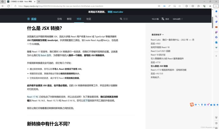219x129 pixels.
Task: Click the translate page icon in address bar
Action: (164, 6)
